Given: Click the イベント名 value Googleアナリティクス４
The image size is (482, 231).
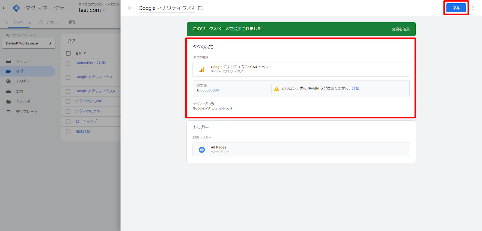Looking at the screenshot, I should click(212, 109).
